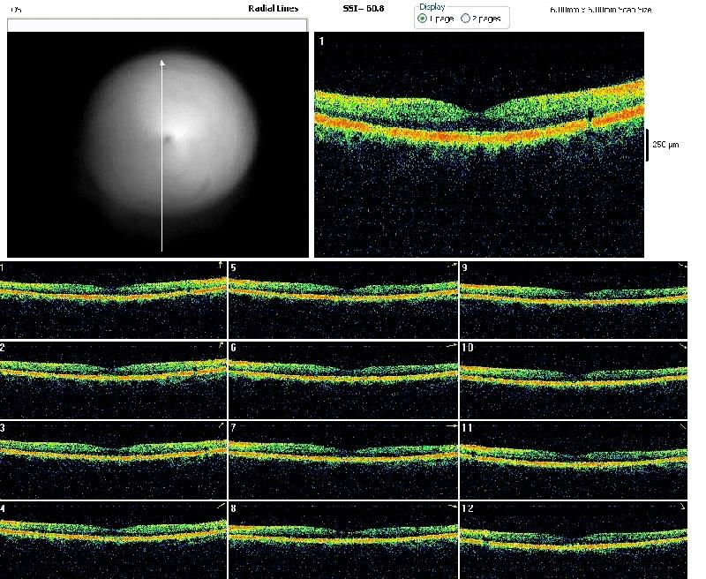Open radial scan thumbnail number 4
This screenshot has width=706, height=579.
(113, 541)
